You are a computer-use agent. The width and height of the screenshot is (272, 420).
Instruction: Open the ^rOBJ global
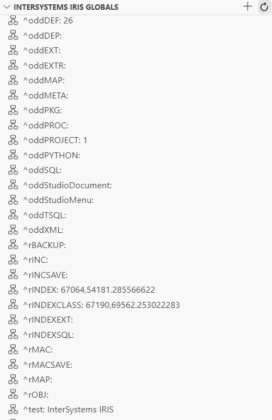[x=136, y=394]
